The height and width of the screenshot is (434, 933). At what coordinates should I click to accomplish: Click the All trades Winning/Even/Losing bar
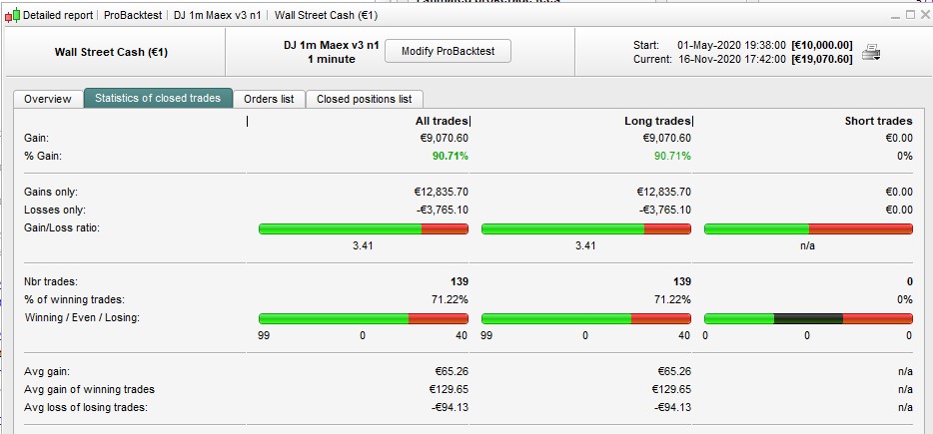point(364,318)
